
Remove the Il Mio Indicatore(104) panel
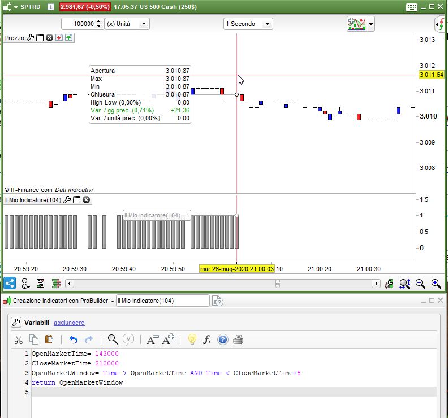click(x=86, y=200)
